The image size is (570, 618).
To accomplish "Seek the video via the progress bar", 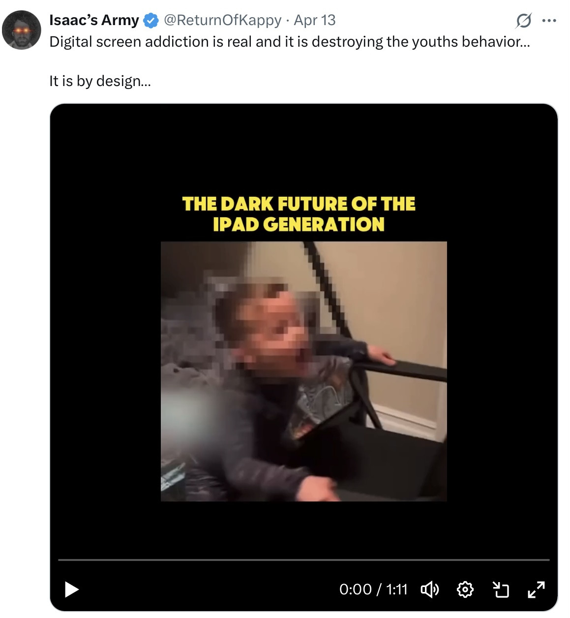I will point(304,559).
